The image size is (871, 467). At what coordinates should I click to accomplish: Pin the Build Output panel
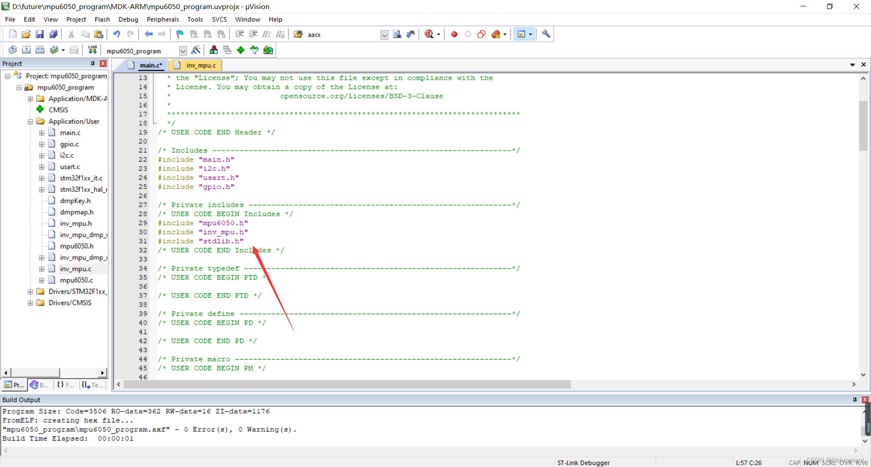(855, 399)
